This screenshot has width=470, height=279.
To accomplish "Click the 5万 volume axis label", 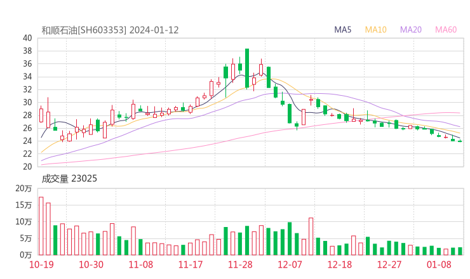I will click(x=26, y=238).
